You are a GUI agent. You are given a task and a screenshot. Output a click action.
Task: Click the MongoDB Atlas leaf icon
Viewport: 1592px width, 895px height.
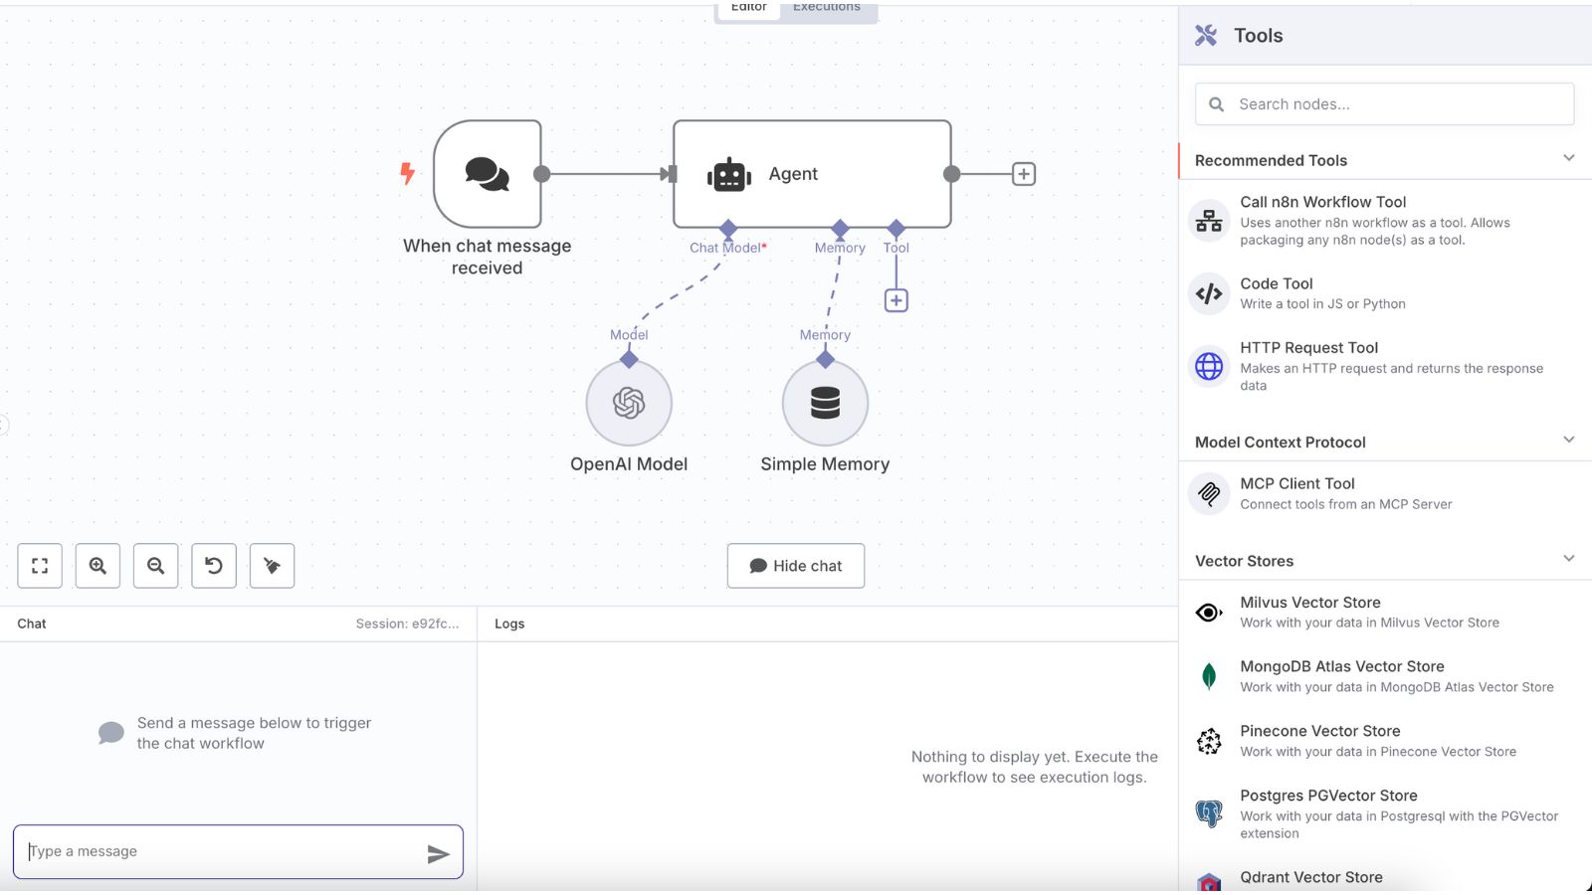(1209, 676)
